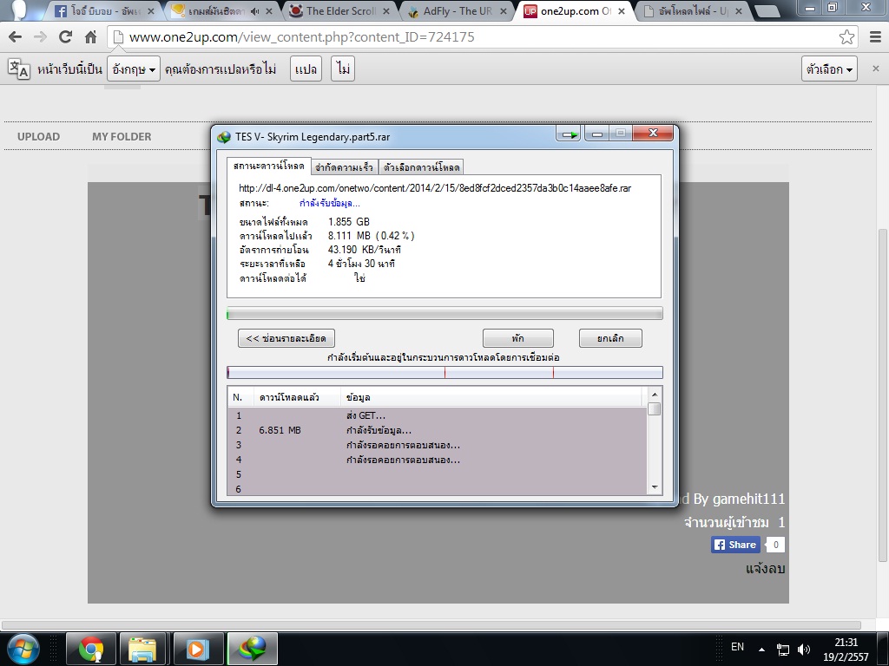Select the สถานะดาวน์โหลด tab in IDM dialog

click(269, 166)
